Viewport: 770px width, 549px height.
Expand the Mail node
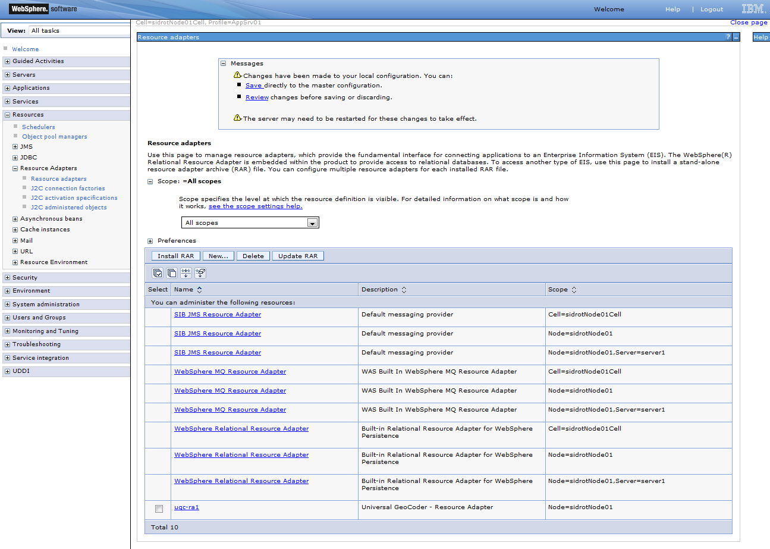pyautogui.click(x=15, y=241)
